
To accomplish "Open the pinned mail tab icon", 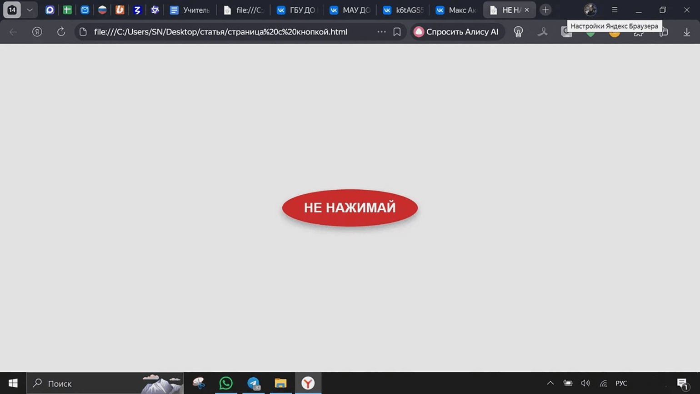I will click(85, 10).
